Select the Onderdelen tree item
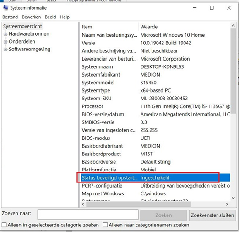This screenshot has width=239, height=232. coord(22,41)
